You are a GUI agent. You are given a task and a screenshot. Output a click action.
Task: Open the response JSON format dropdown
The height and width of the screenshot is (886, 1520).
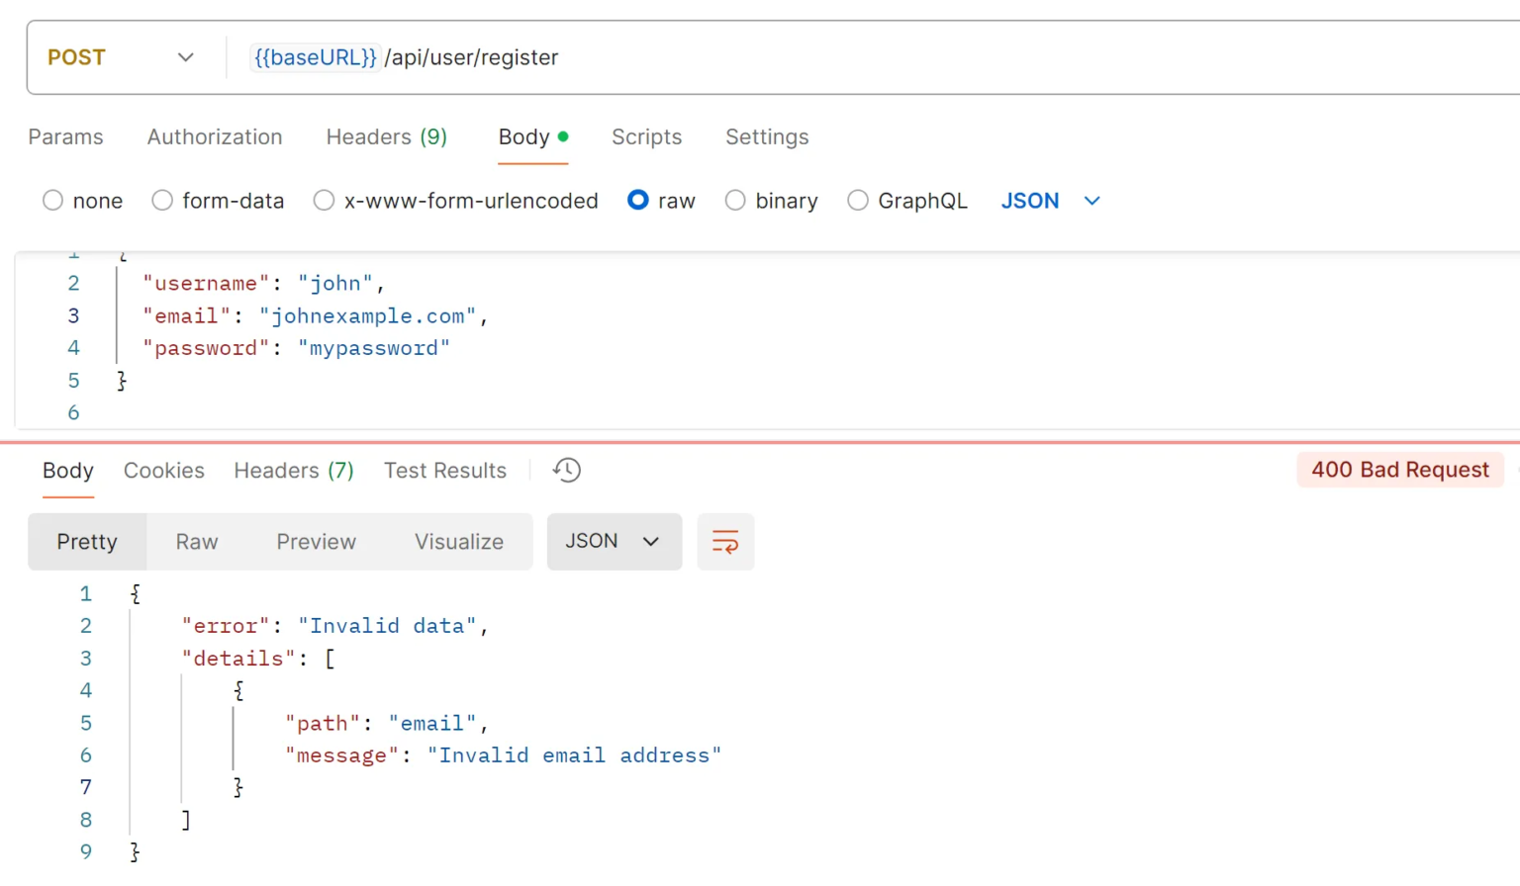click(x=614, y=542)
